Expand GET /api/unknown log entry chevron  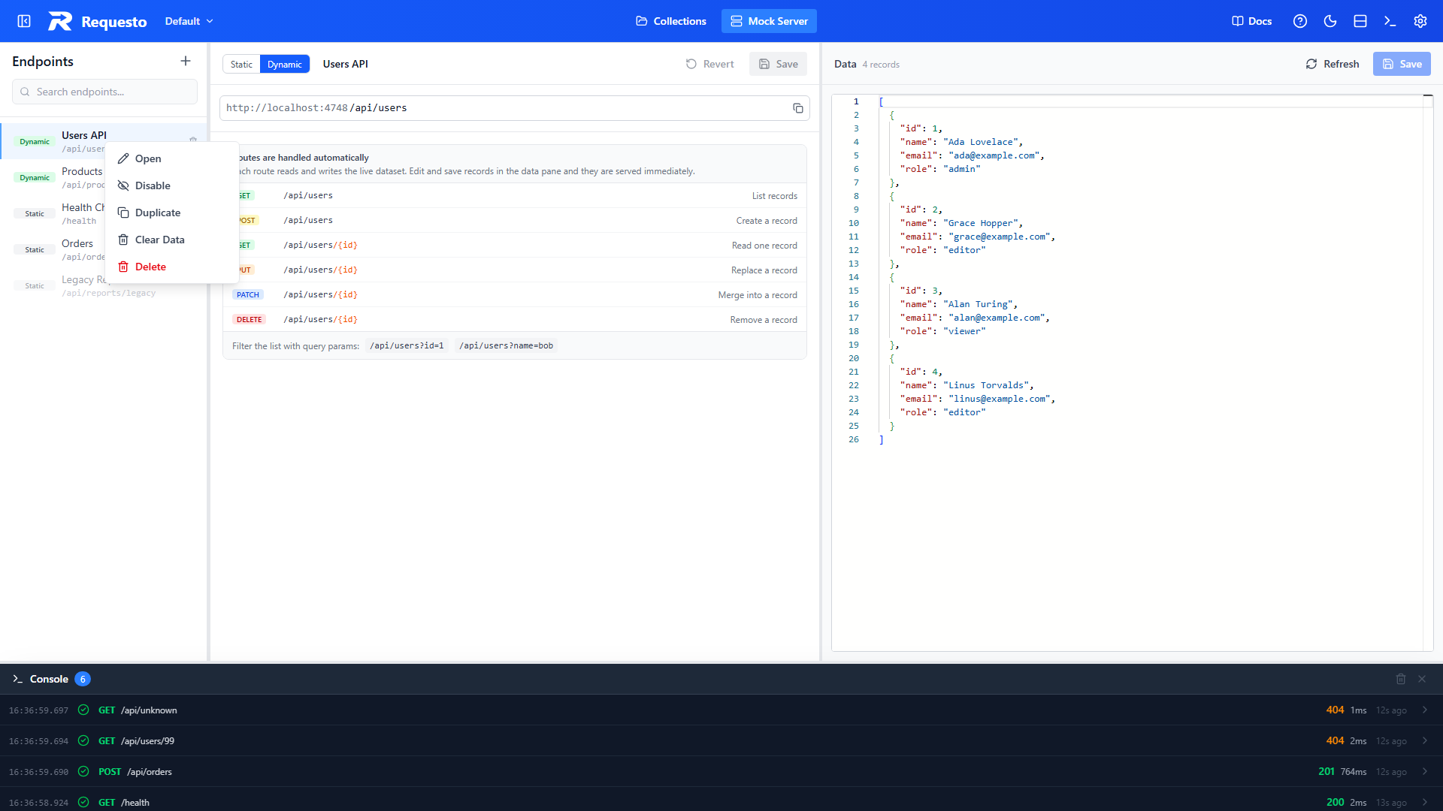coord(1424,710)
